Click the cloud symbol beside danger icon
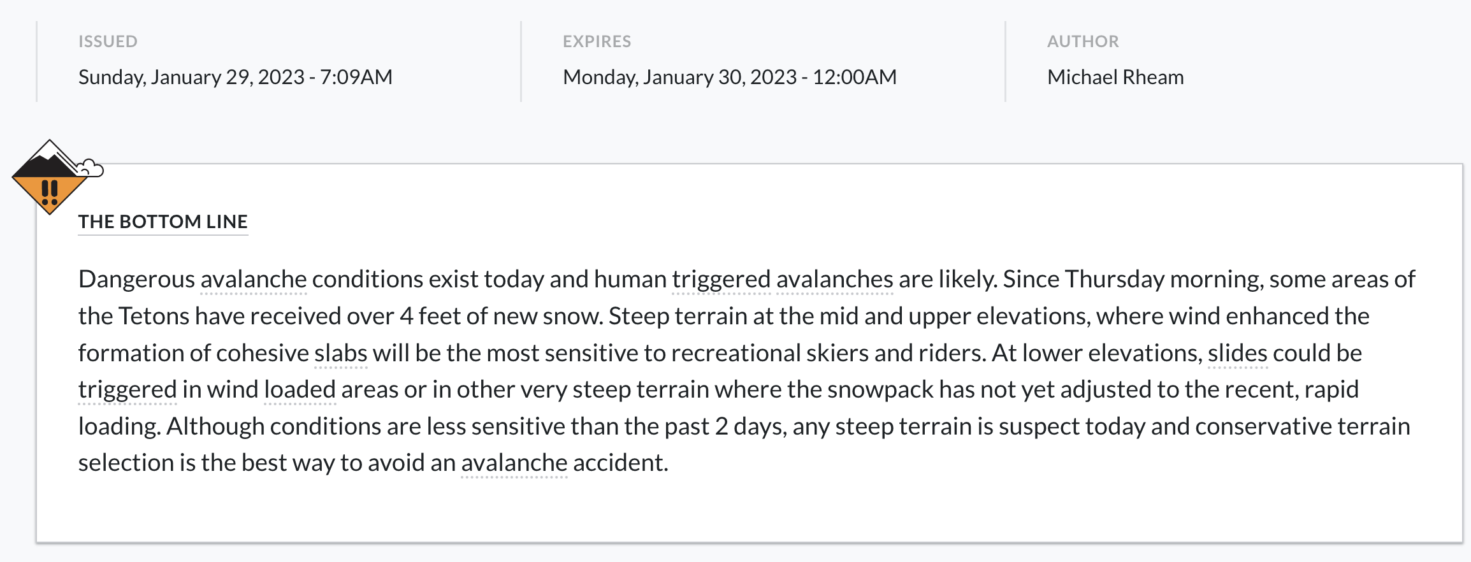Viewport: 1471px width, 562px height. pyautogui.click(x=91, y=168)
